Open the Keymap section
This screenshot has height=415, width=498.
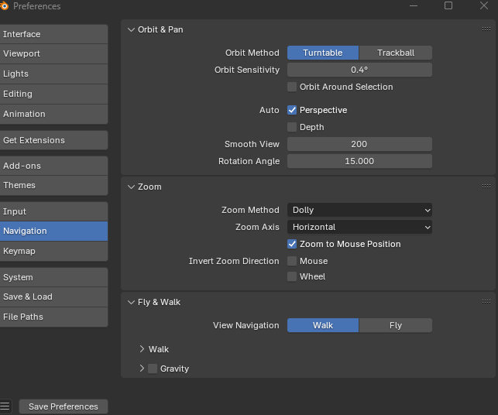[x=53, y=251]
